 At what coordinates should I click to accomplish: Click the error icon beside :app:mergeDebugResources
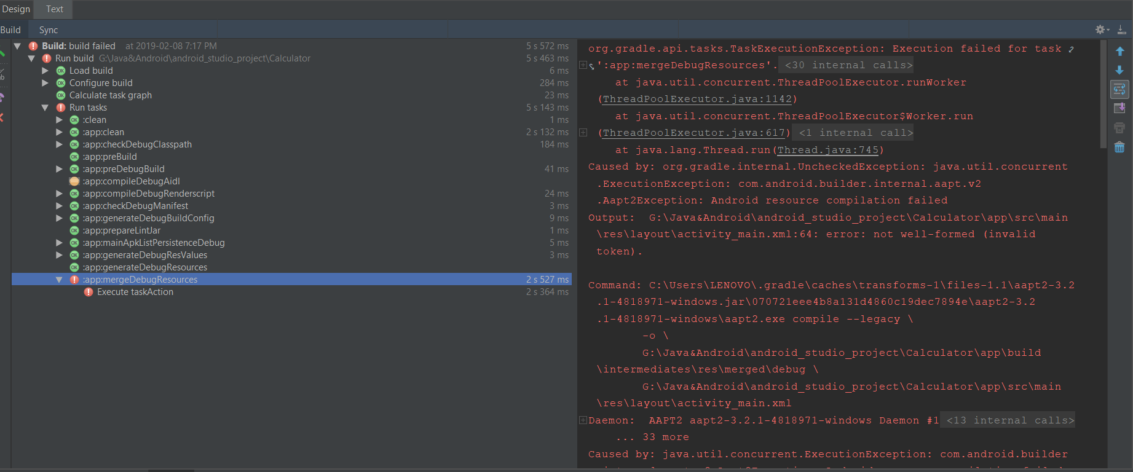tap(74, 280)
